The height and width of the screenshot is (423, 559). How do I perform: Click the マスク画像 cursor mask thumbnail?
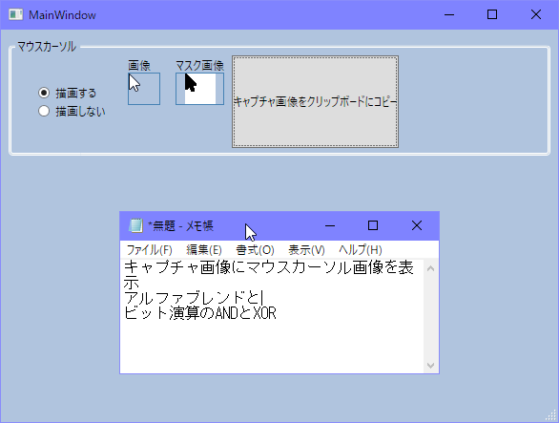[x=199, y=89]
